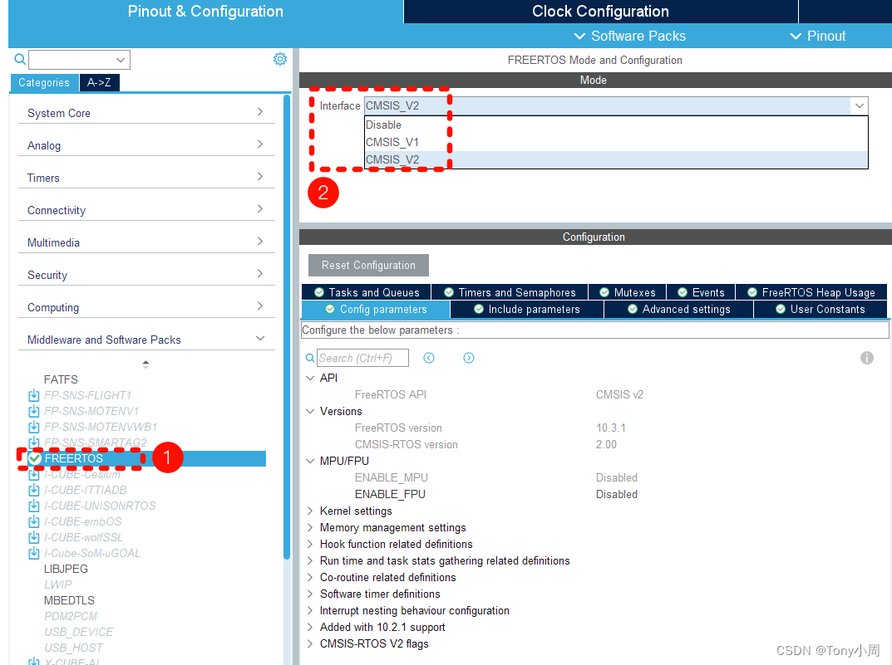892x665 pixels.
Task: Open the Events tab
Action: 701,292
